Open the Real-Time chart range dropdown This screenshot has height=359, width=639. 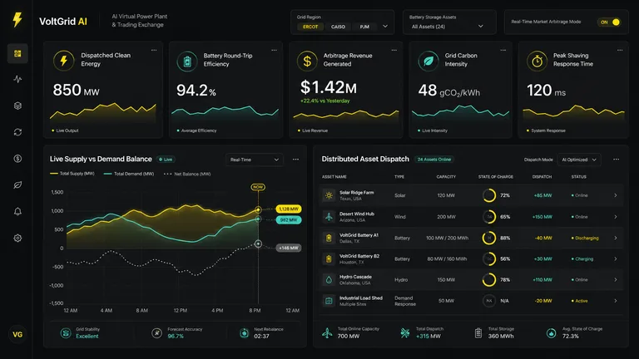[x=255, y=160]
